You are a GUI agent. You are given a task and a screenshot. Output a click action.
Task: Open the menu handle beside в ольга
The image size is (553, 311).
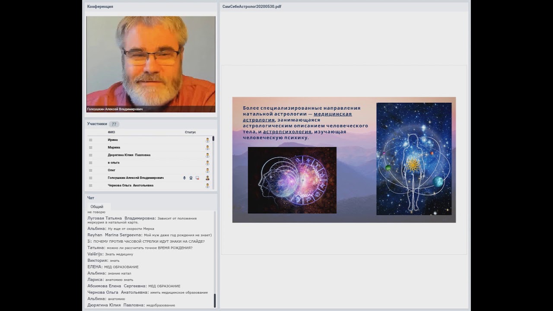coord(91,163)
